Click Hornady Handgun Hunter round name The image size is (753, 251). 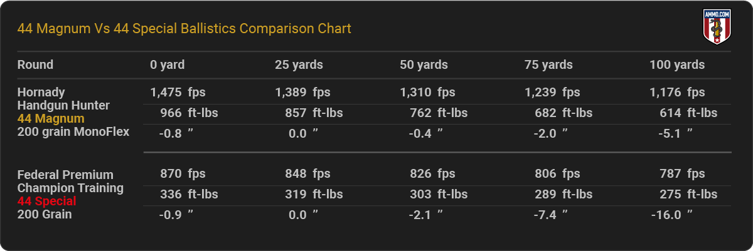click(63, 99)
